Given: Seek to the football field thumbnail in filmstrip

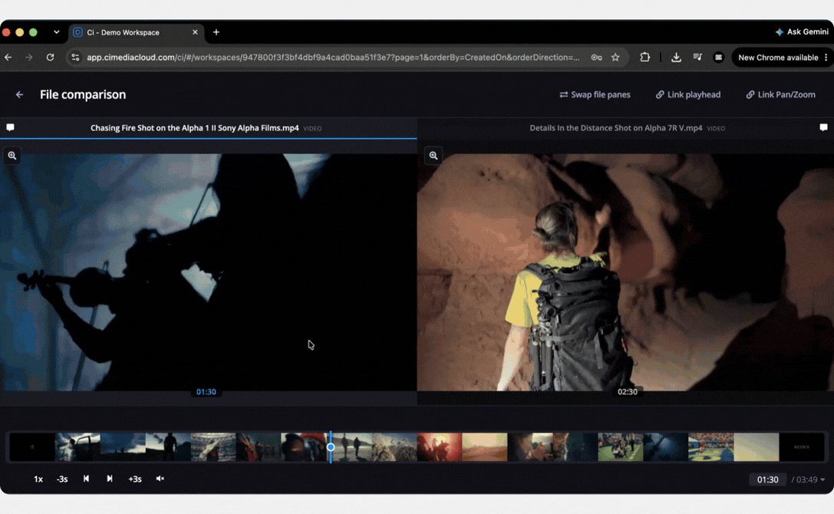Looking at the screenshot, I should (x=620, y=447).
